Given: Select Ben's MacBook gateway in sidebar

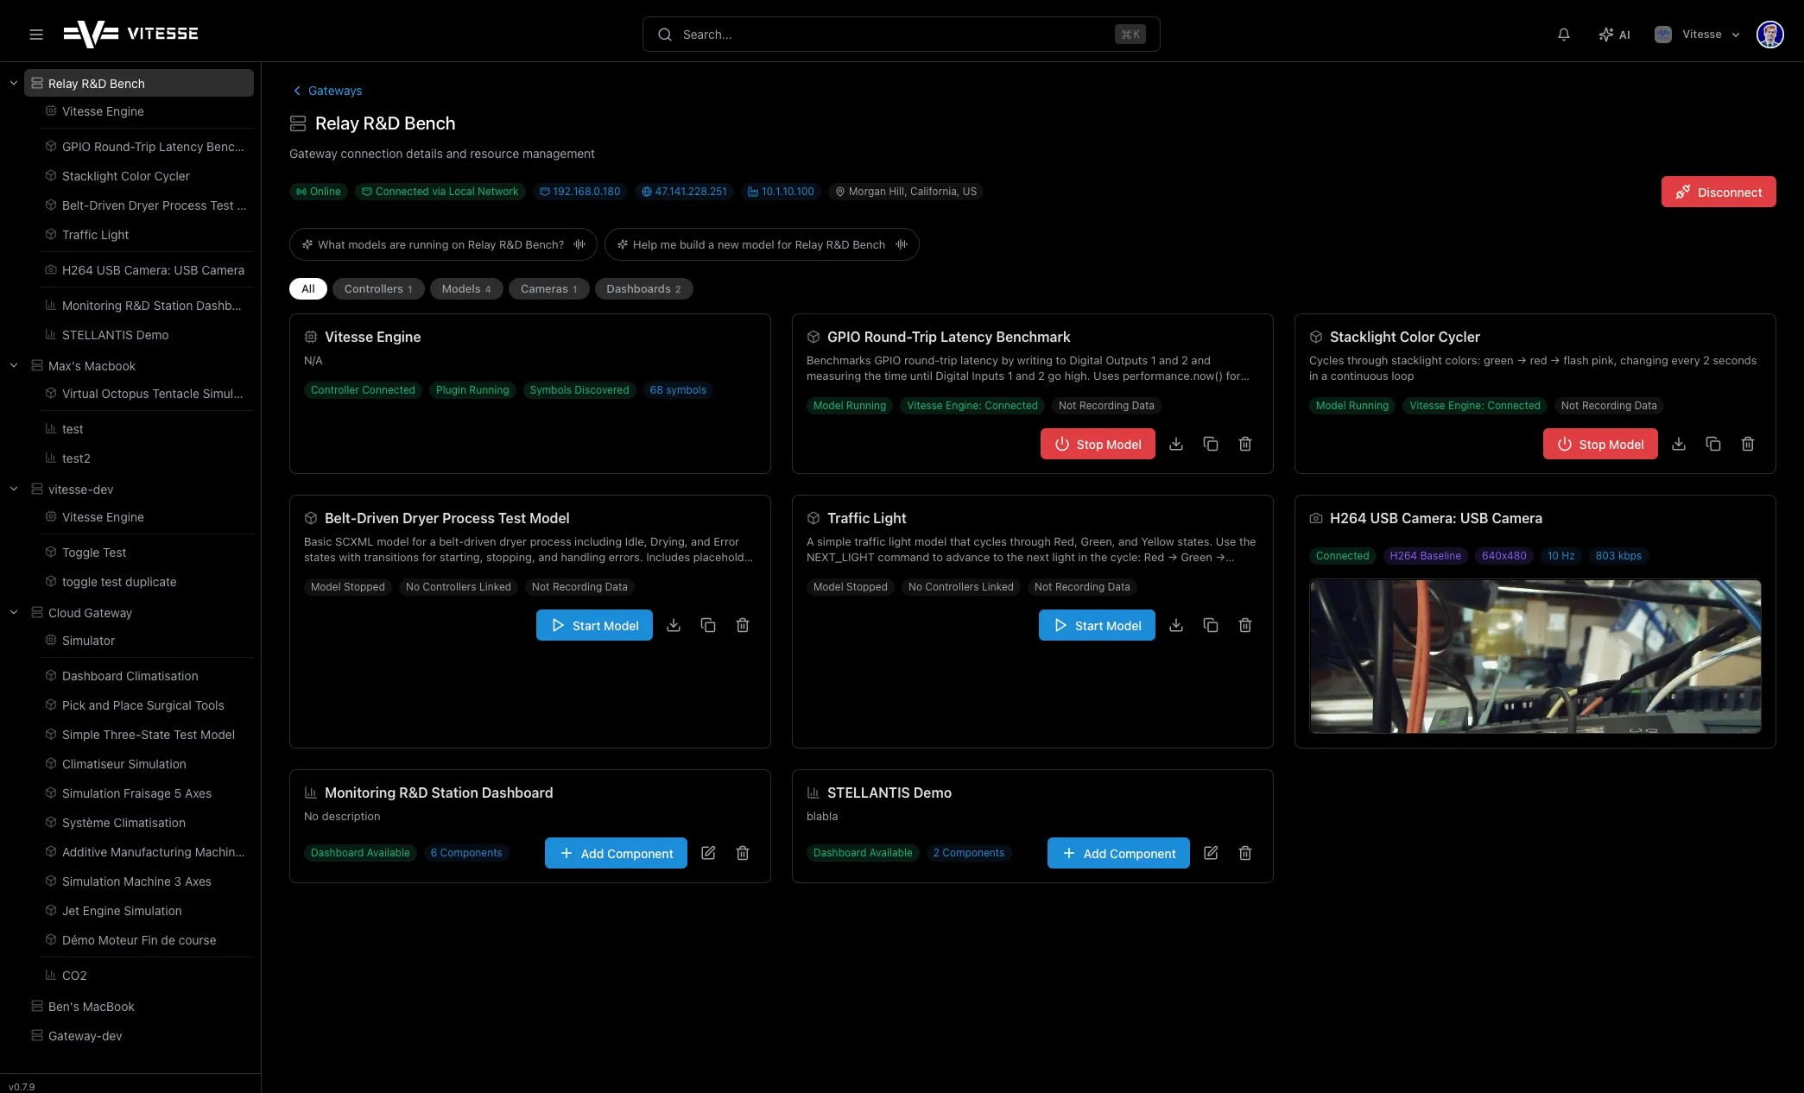Looking at the screenshot, I should click(139, 1007).
